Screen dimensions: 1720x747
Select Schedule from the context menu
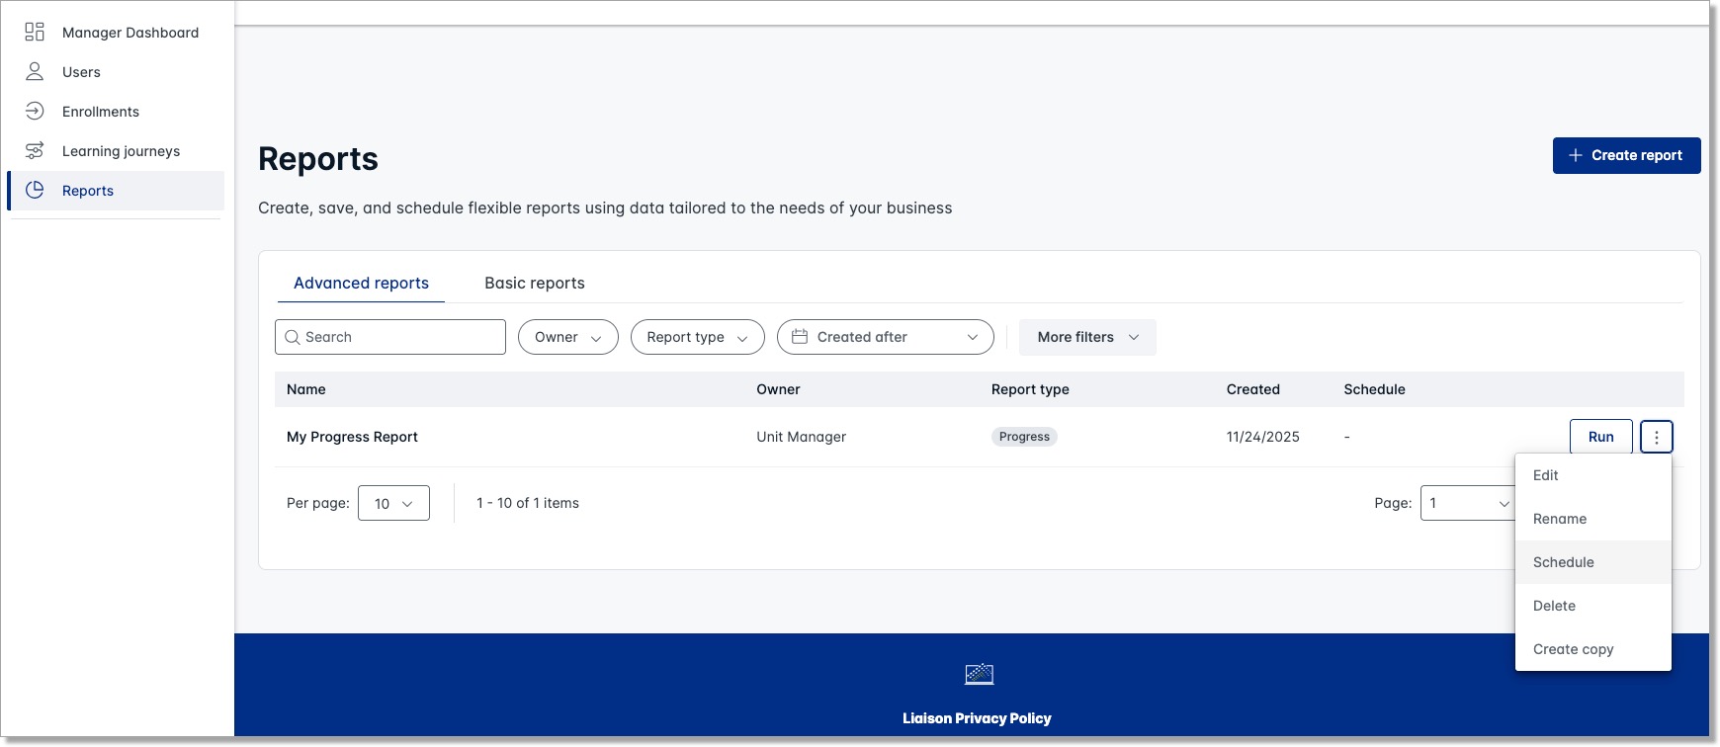tap(1563, 562)
